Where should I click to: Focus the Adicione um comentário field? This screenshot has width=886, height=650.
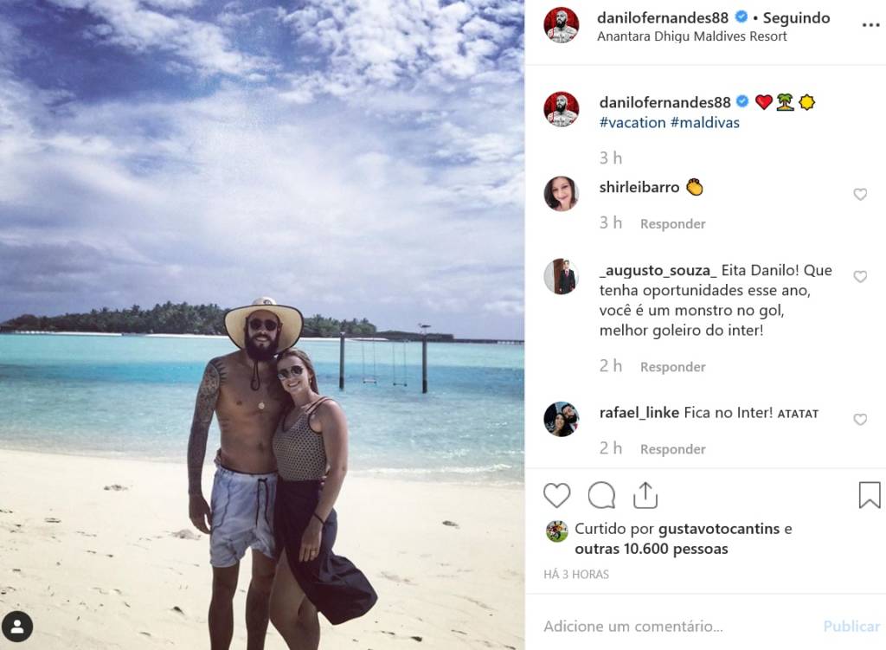(678, 627)
